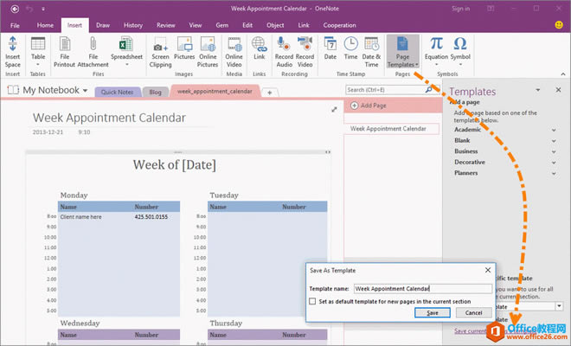
Task: Insert an Equation
Action: 436,51
